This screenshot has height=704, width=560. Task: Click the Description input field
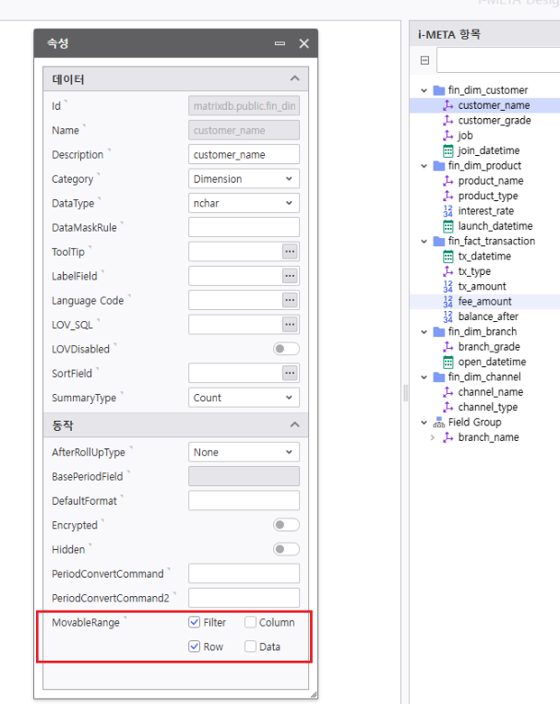[244, 154]
